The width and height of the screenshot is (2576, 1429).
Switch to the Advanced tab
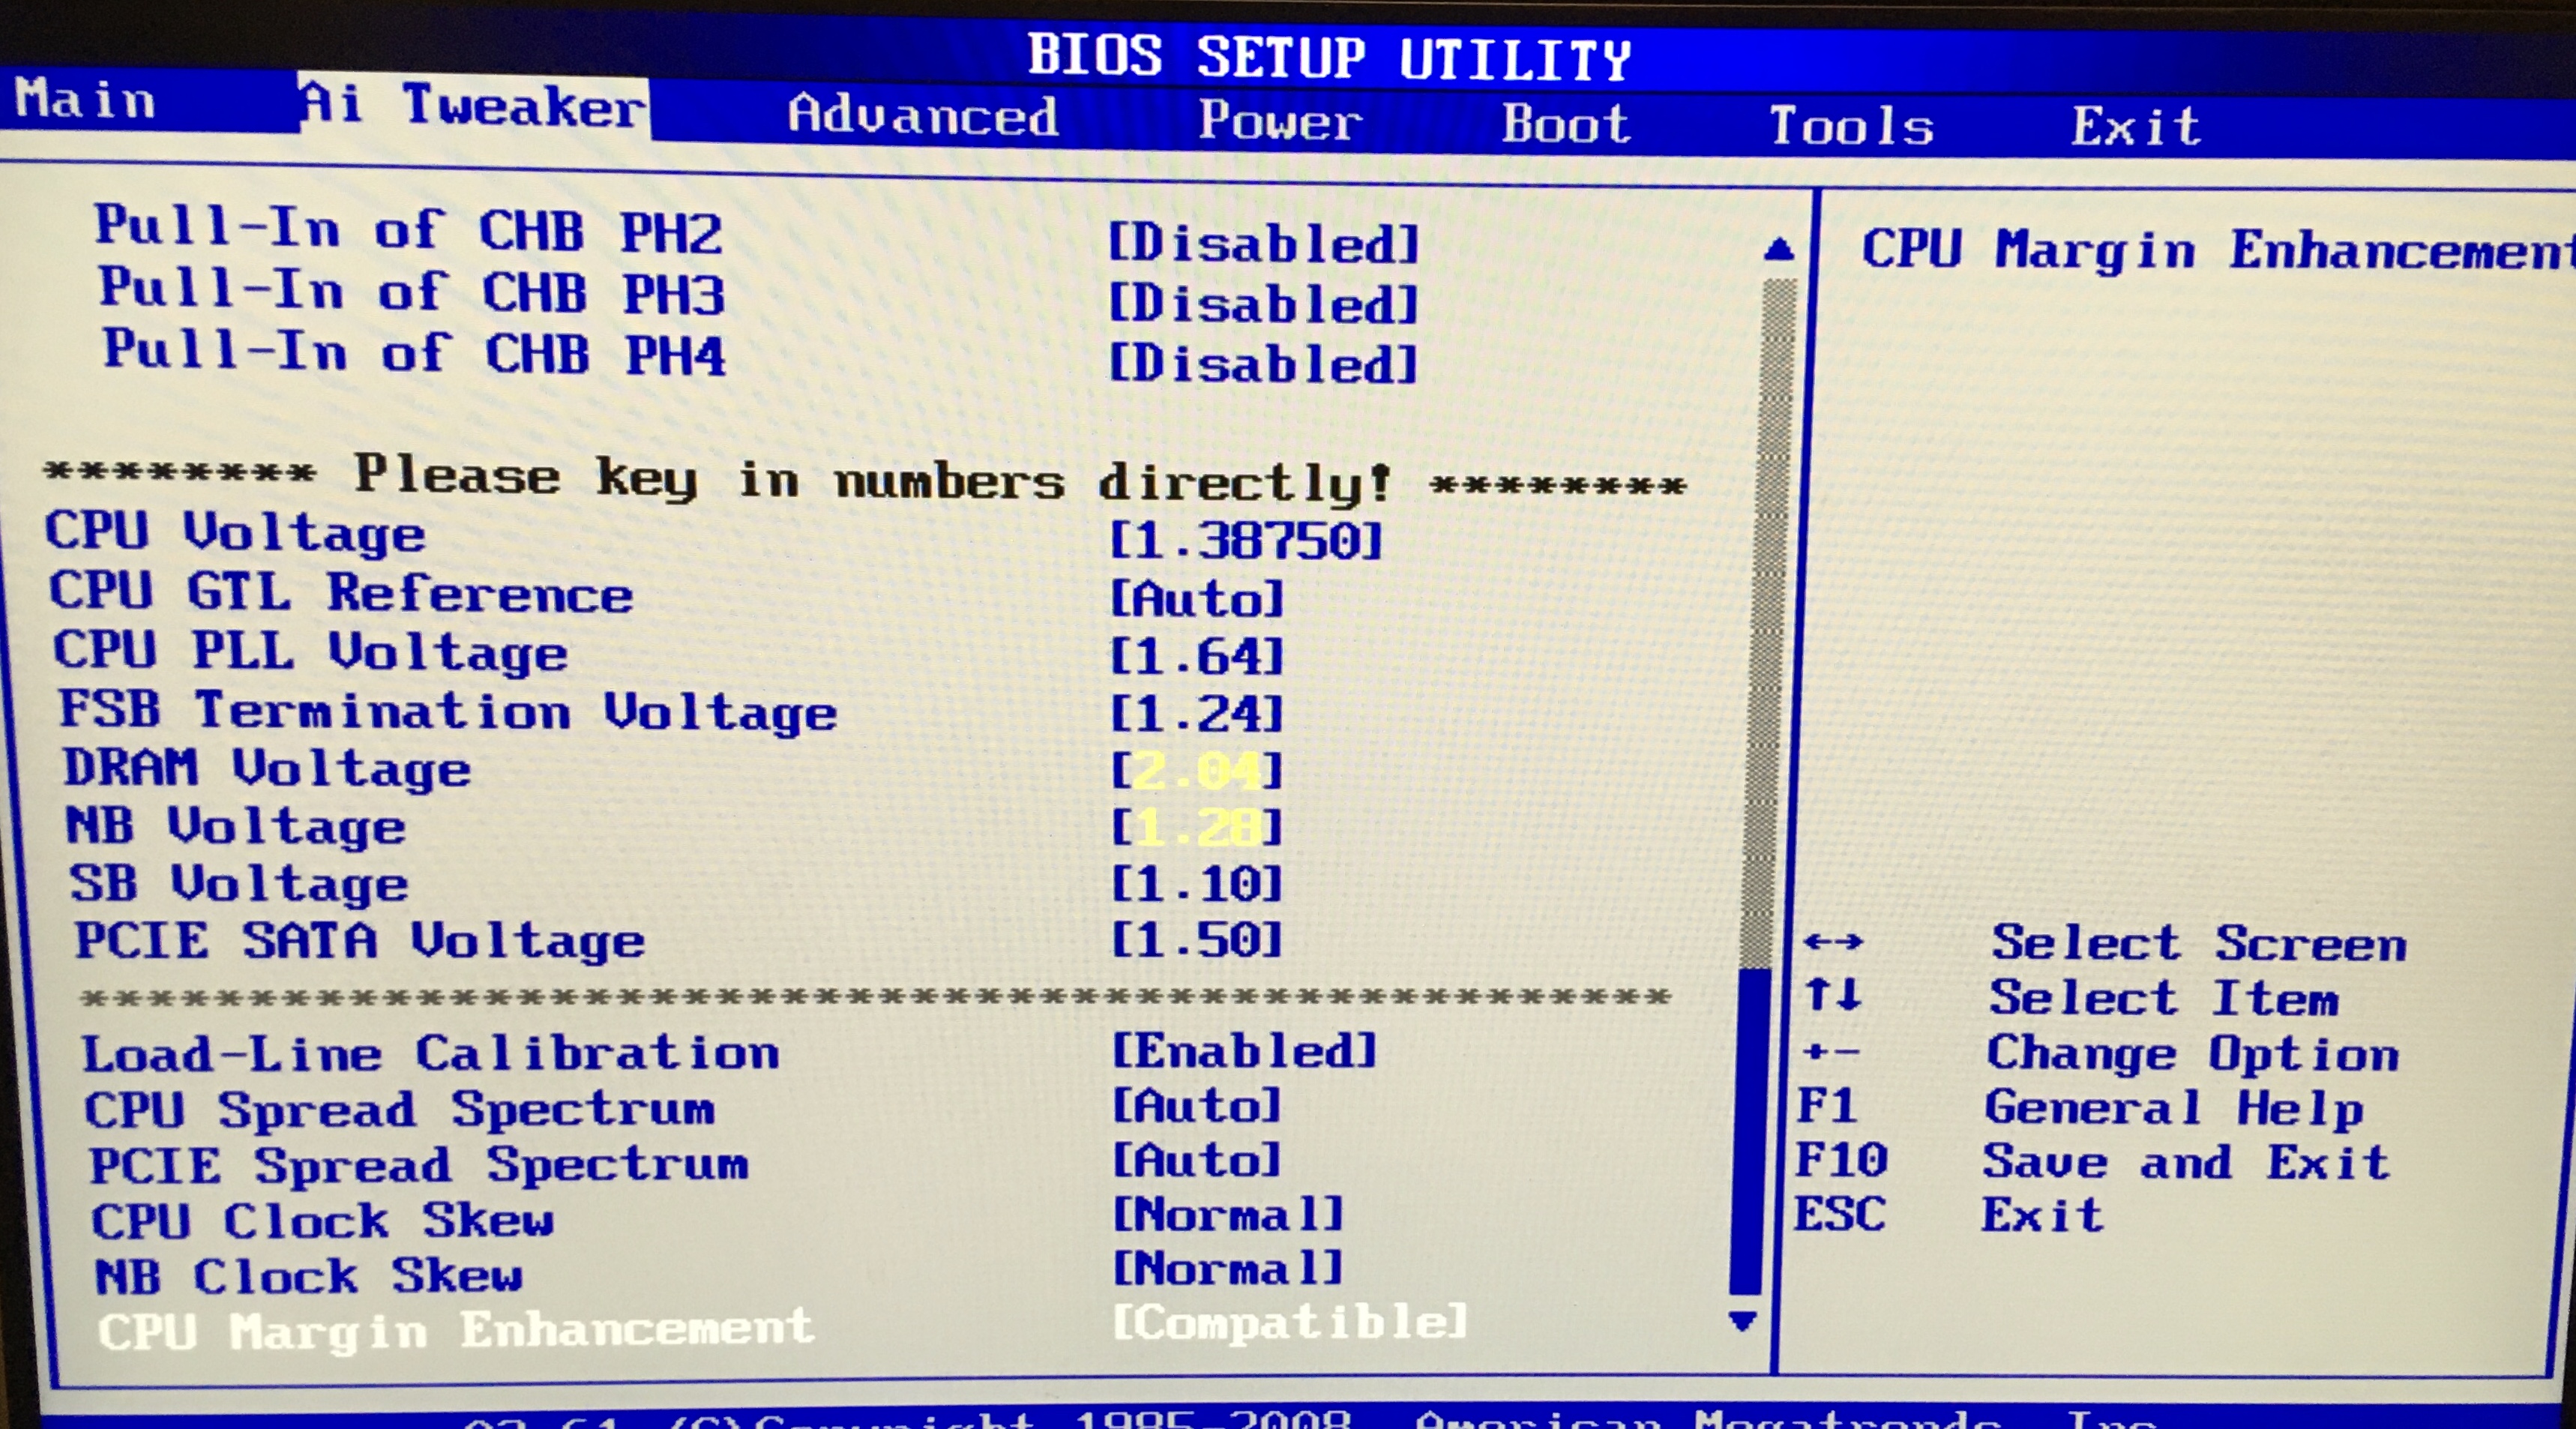[x=922, y=116]
